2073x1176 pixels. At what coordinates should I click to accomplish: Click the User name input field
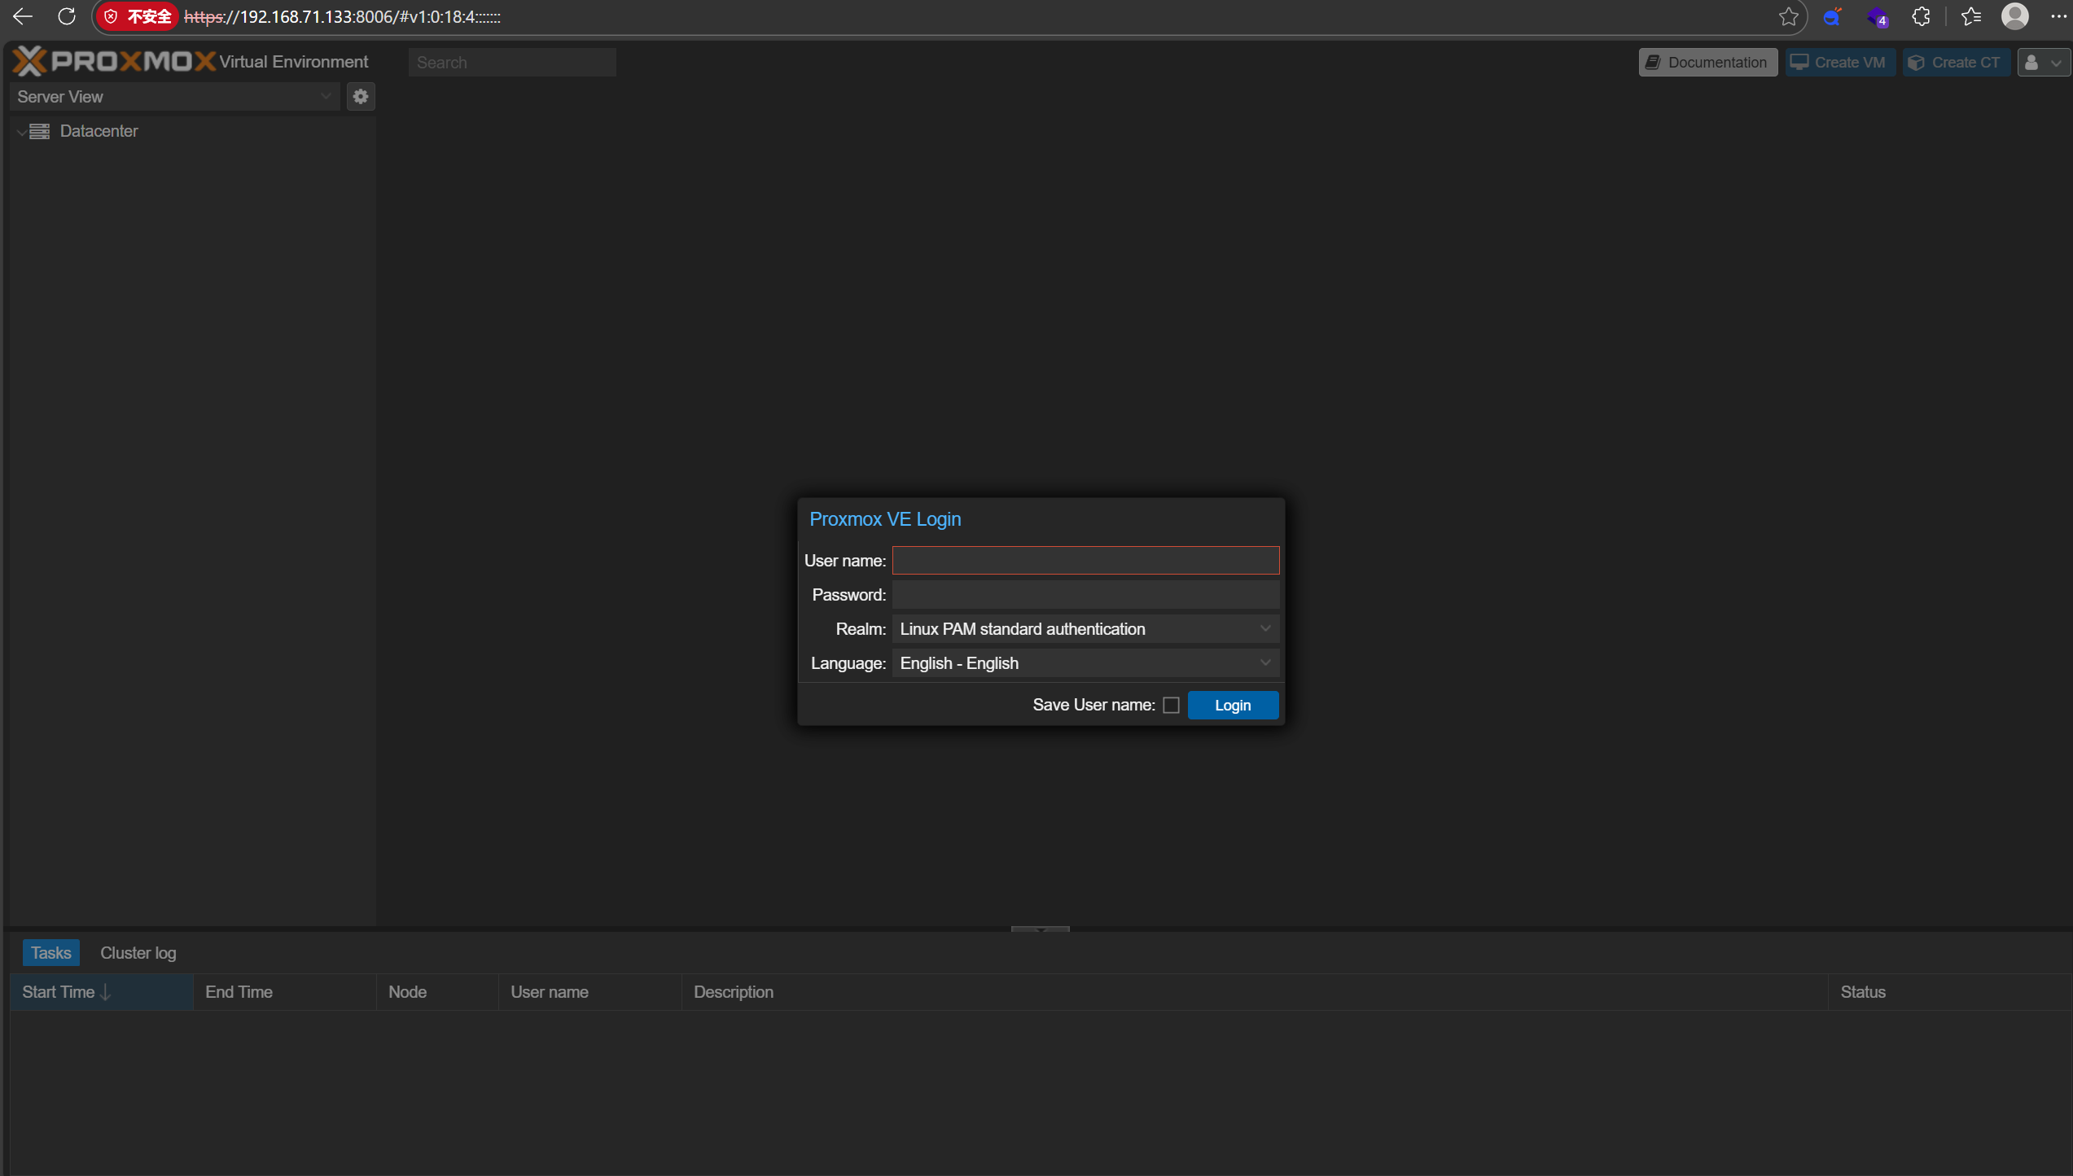click(x=1085, y=561)
